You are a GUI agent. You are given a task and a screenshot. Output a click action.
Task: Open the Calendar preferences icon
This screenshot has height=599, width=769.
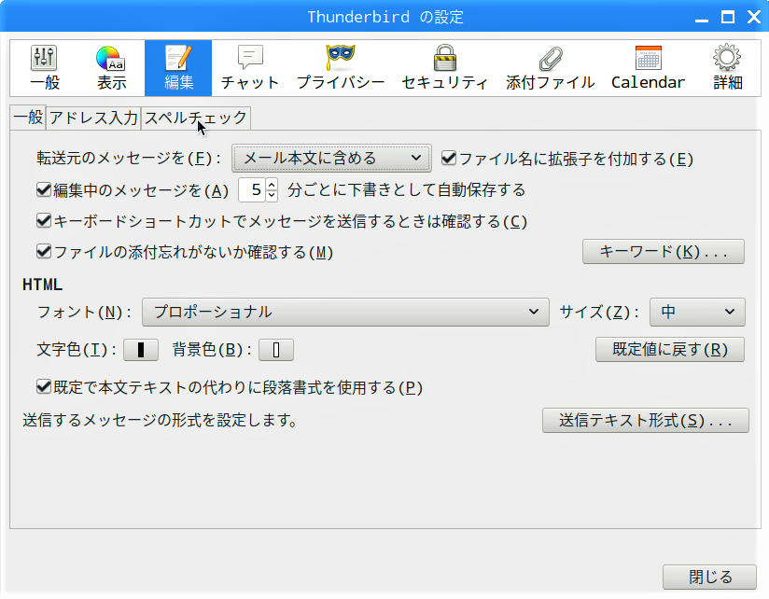(648, 68)
